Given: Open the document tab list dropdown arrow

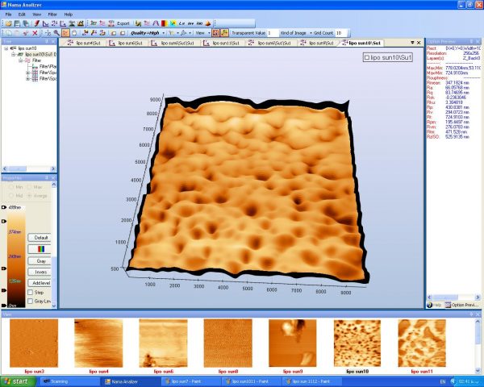Looking at the screenshot, I should point(412,43).
